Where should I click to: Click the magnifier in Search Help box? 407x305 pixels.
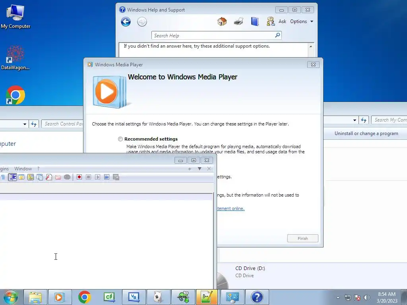(277, 35)
